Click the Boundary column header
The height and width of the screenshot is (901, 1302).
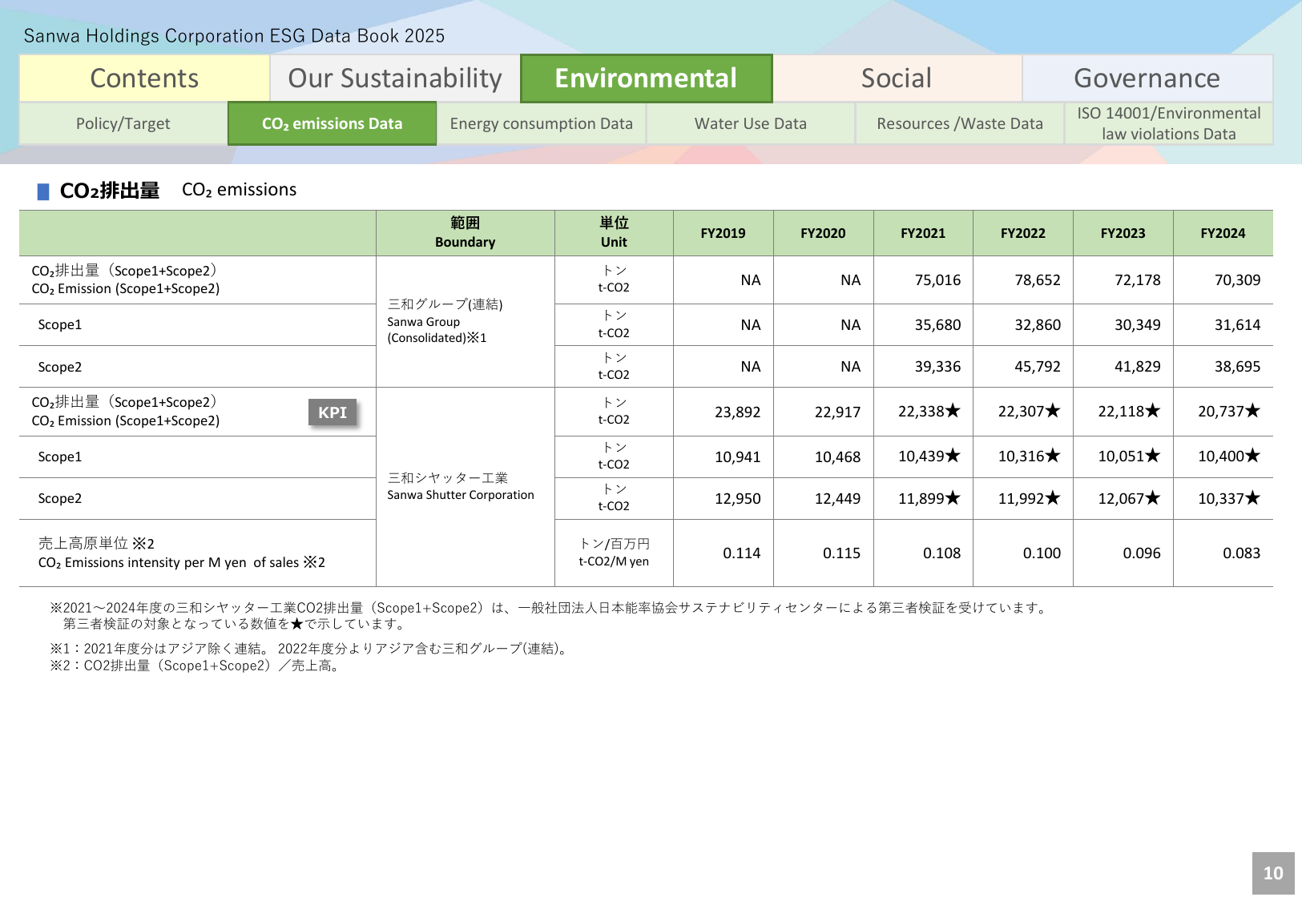click(x=465, y=233)
